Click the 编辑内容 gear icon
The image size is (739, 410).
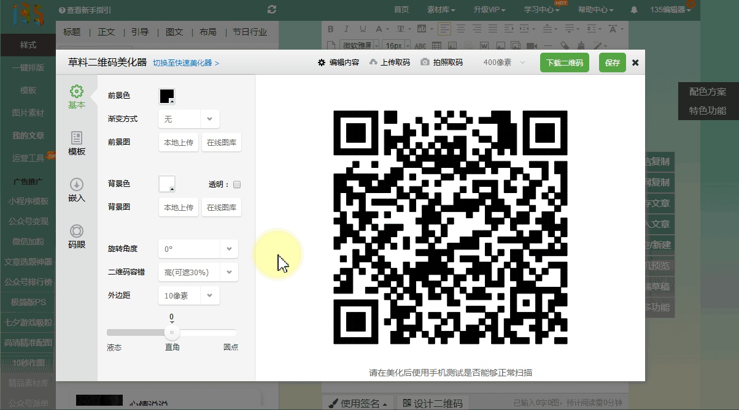click(x=322, y=63)
